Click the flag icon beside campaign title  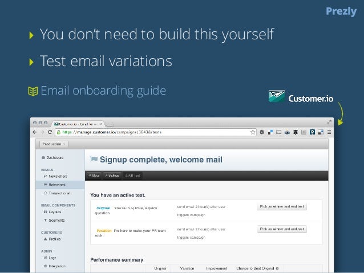click(x=94, y=159)
